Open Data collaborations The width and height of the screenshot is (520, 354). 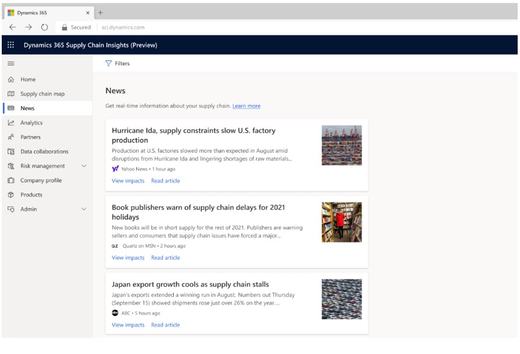[x=45, y=151]
